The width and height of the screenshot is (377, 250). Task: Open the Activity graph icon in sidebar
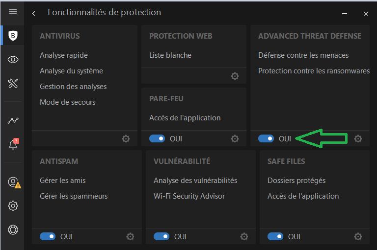(13, 120)
